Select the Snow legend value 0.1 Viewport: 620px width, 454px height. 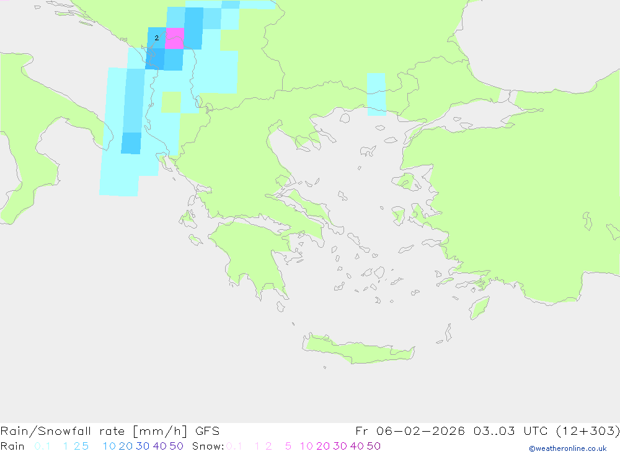tap(234, 446)
